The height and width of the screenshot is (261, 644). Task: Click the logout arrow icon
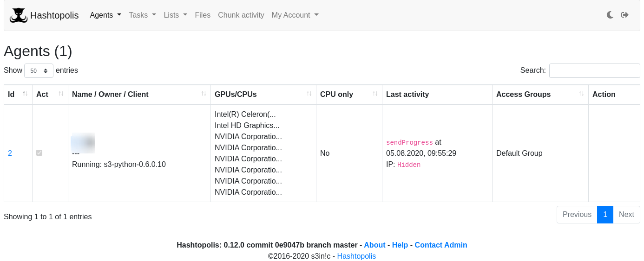click(x=625, y=15)
